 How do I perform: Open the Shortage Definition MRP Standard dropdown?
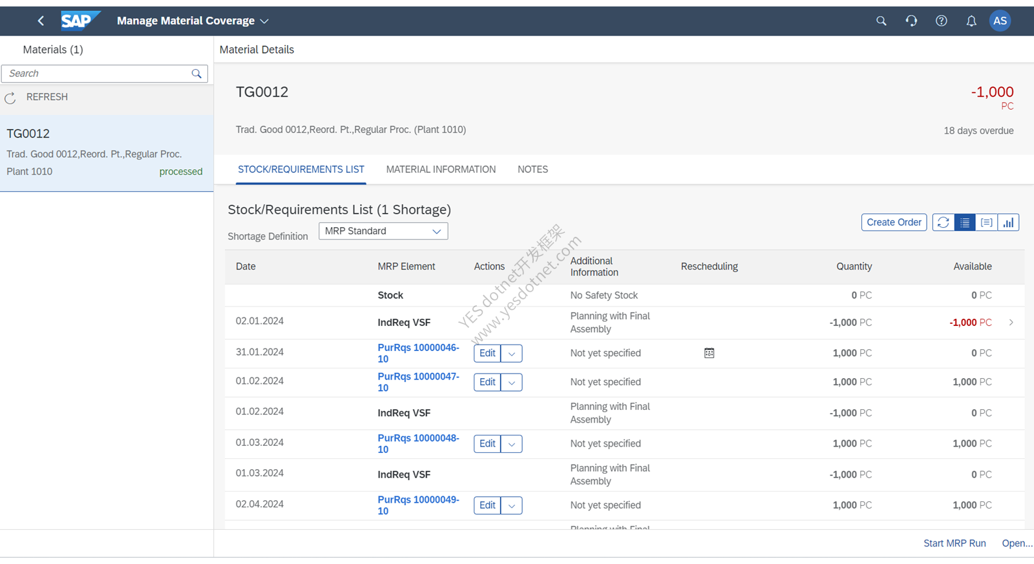(383, 231)
